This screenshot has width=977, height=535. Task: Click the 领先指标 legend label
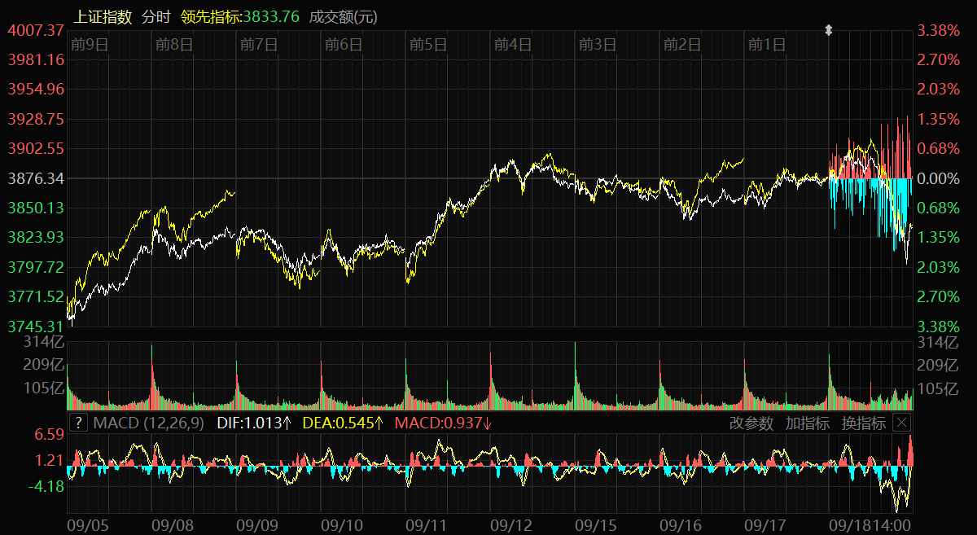pos(211,16)
